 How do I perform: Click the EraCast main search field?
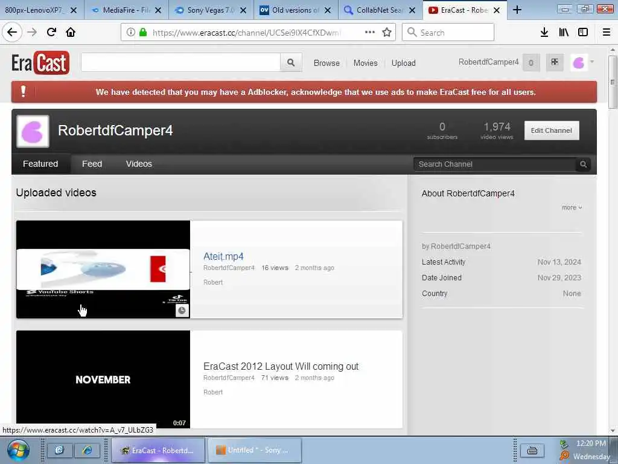pos(180,62)
